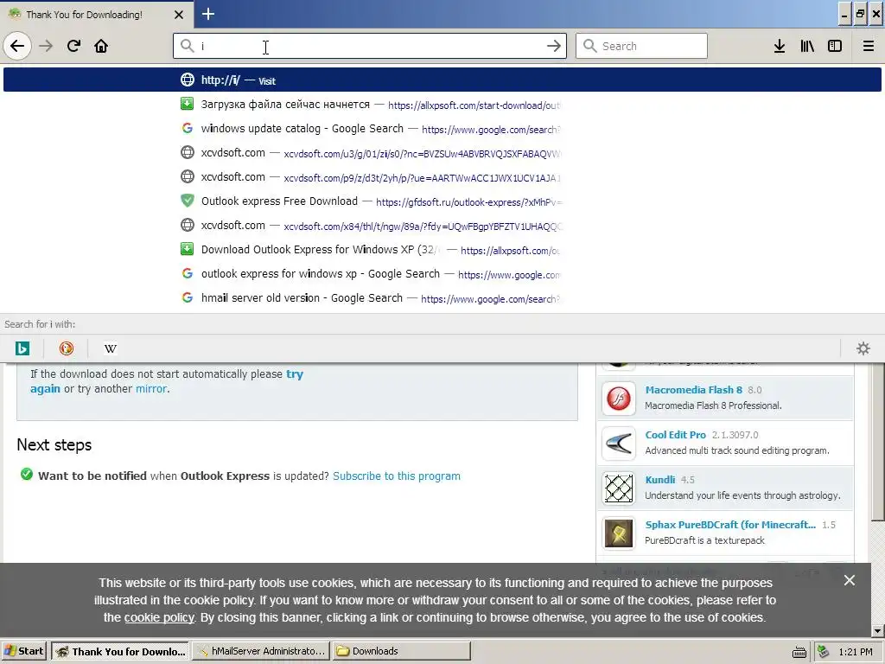Select windows update catalog Google Search suggestion

(442, 129)
